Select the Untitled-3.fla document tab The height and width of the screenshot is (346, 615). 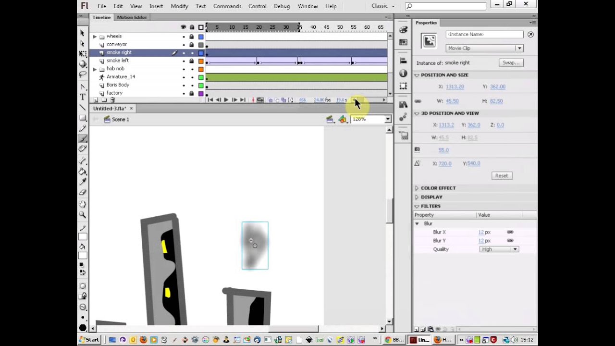(x=110, y=109)
